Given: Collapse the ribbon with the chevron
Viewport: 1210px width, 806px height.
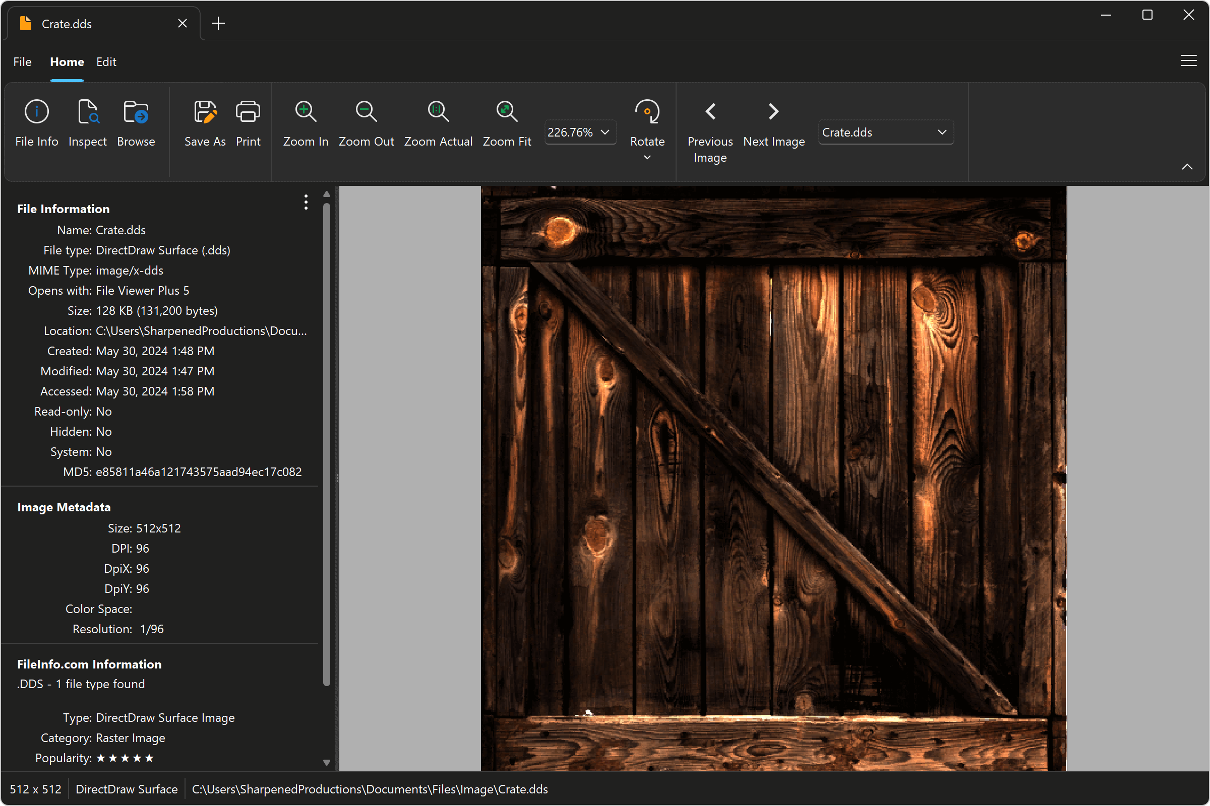Looking at the screenshot, I should click(x=1187, y=166).
